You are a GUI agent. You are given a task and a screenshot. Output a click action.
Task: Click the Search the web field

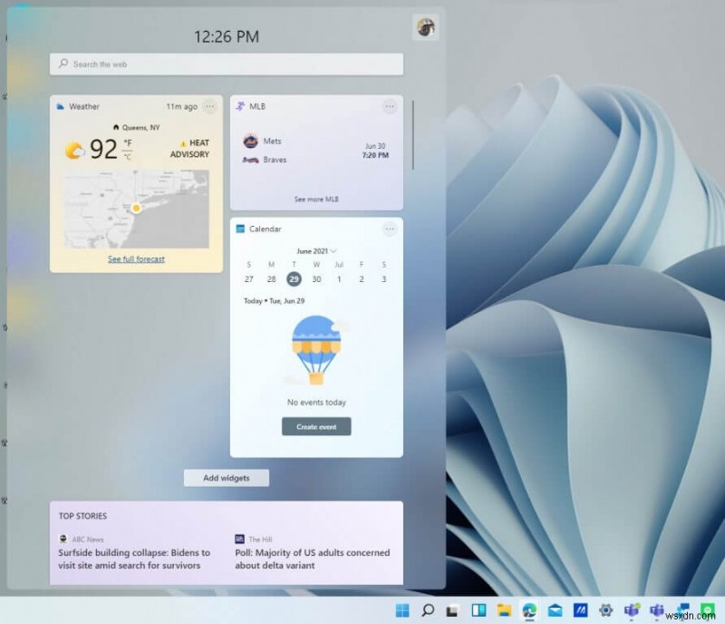pyautogui.click(x=226, y=64)
